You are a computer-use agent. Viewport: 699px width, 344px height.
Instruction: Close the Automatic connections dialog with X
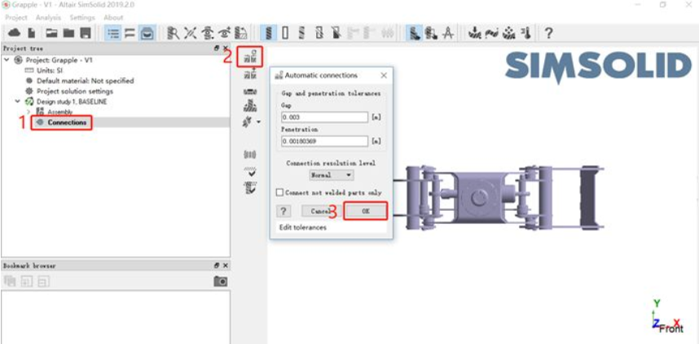coord(384,75)
